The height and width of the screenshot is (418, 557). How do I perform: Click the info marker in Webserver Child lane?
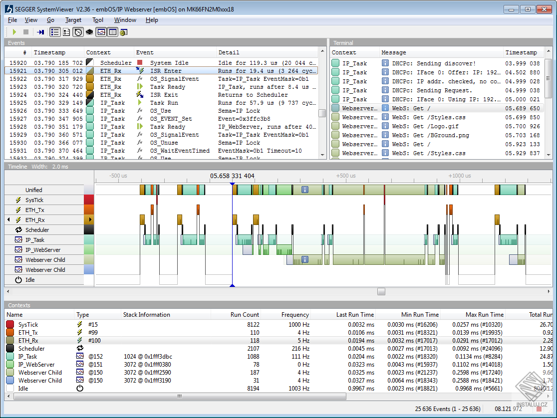click(305, 259)
